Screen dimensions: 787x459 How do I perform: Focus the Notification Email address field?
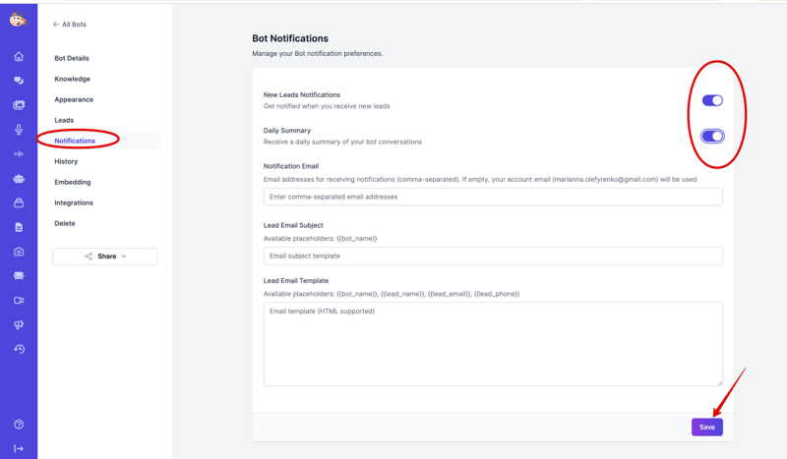coord(493,197)
